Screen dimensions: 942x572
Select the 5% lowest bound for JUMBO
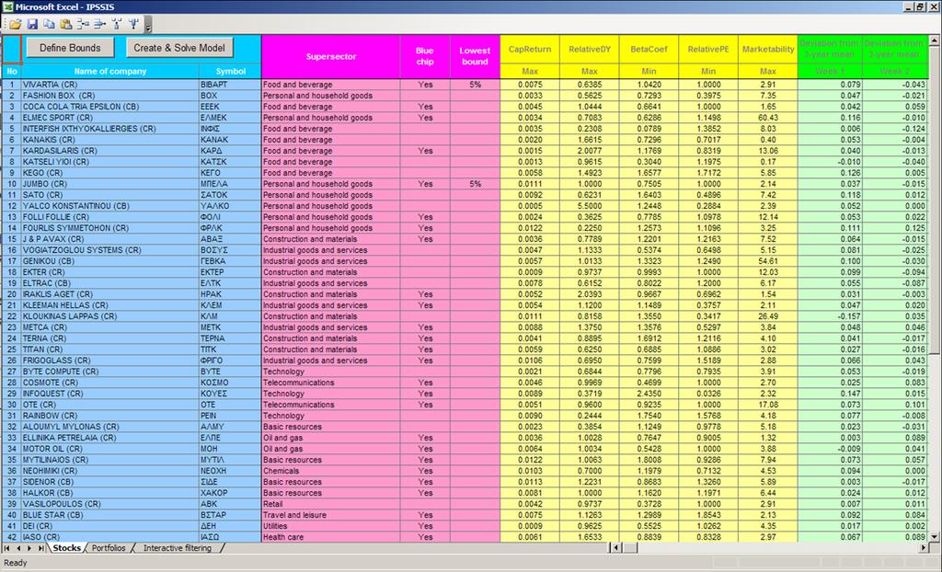[x=475, y=184]
